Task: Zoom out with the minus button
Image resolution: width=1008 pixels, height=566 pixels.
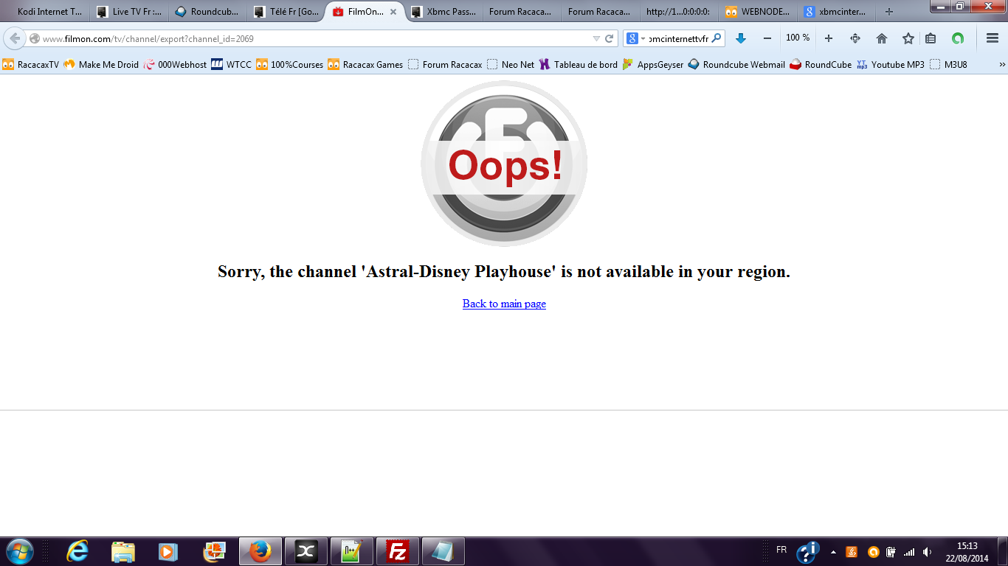Action: point(767,38)
